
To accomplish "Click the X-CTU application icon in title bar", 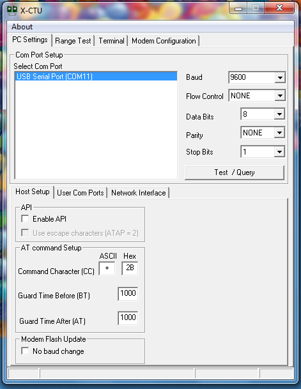I will [x=12, y=10].
